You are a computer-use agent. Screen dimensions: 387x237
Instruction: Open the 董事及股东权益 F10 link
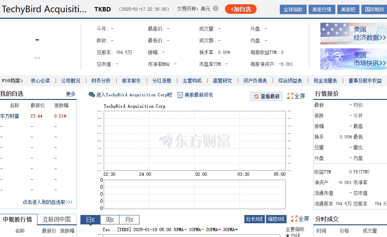pyautogui.click(x=365, y=81)
